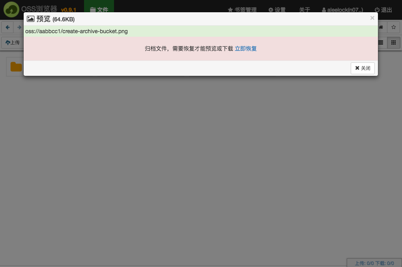Click the 立即恢复 restore link
402x267 pixels.
245,48
